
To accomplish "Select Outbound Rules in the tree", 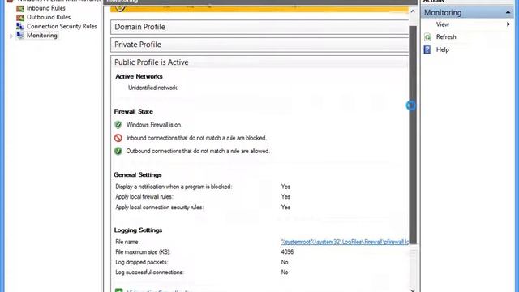I will [49, 17].
